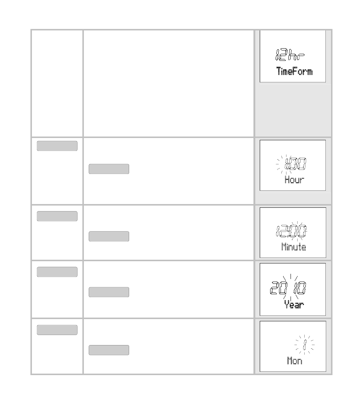
Task: Click the steady 12 digits in the Minute display
Action: [282, 231]
